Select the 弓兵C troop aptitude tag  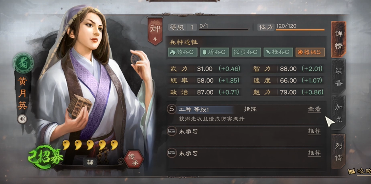tap(246, 52)
